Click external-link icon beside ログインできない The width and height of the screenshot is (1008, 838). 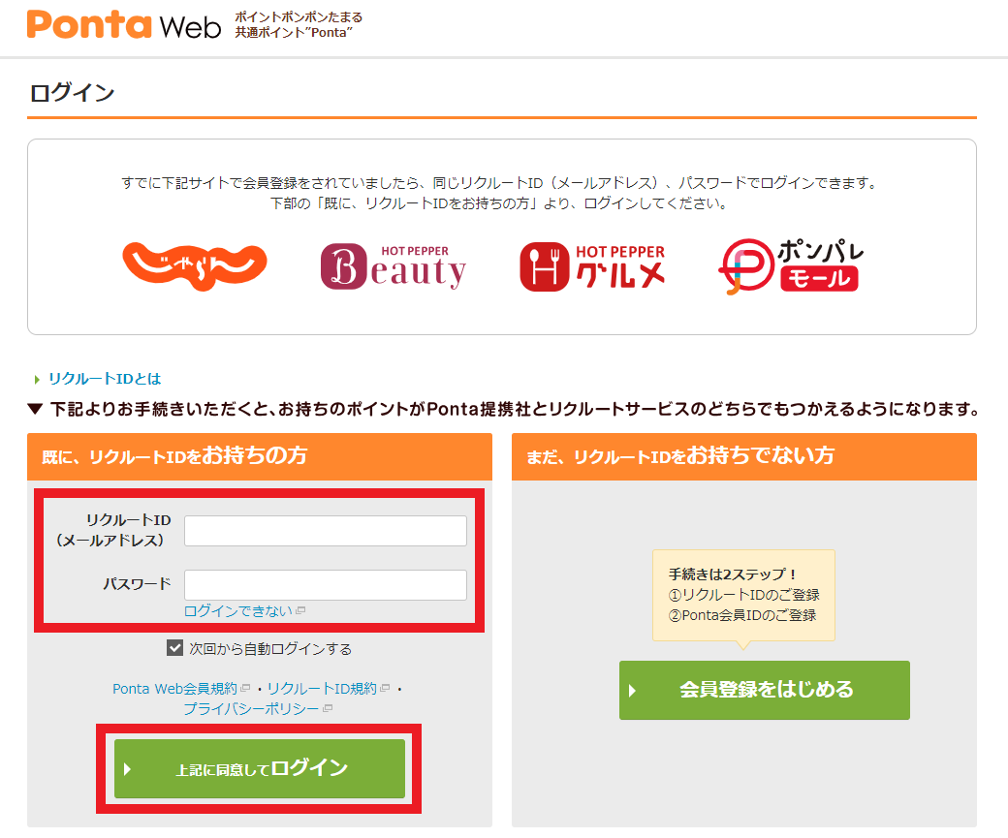(300, 611)
